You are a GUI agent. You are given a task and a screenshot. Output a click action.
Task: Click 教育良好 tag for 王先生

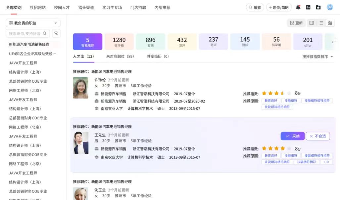271,156
